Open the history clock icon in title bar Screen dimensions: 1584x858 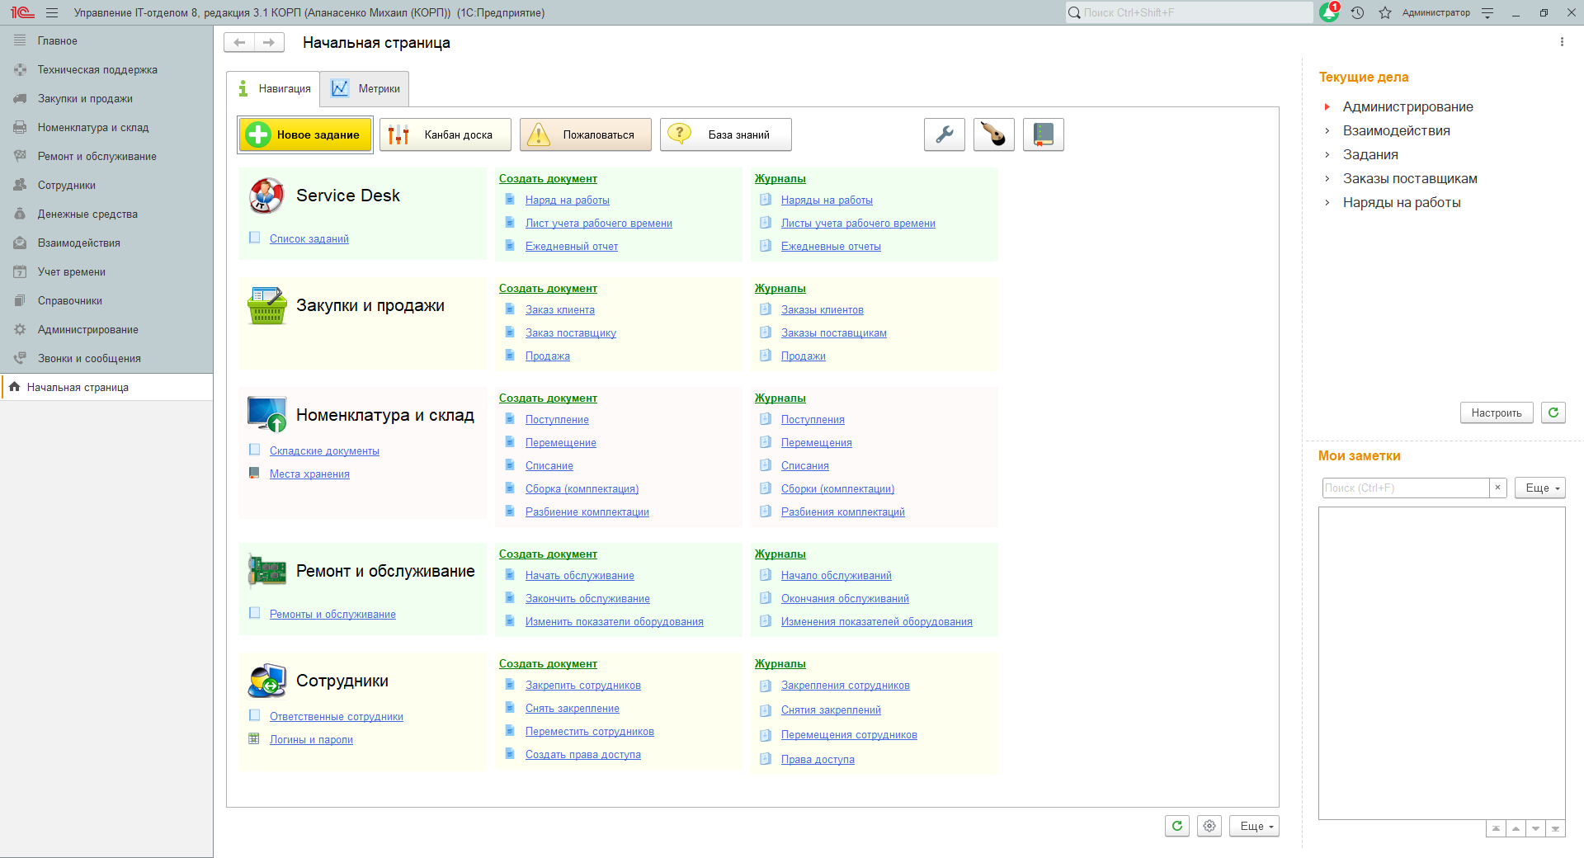pyautogui.click(x=1357, y=12)
